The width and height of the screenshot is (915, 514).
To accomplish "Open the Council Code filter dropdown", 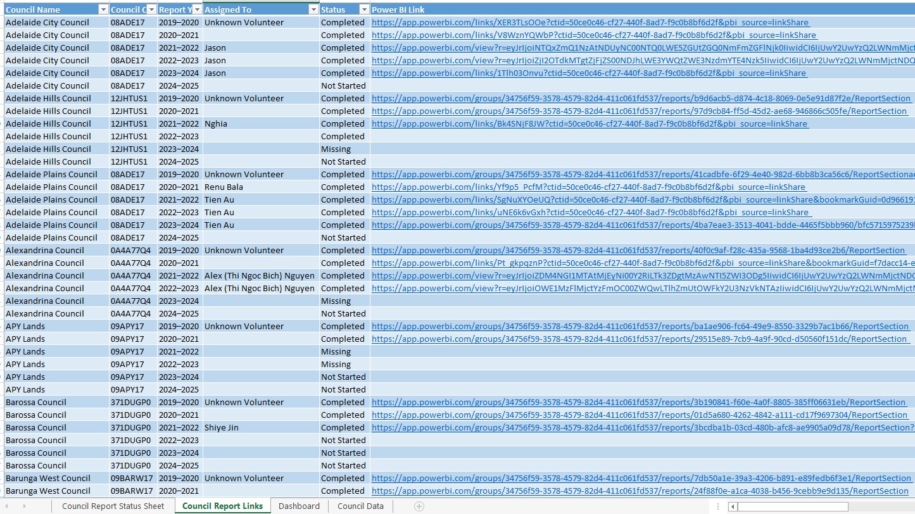I will 151,9.
